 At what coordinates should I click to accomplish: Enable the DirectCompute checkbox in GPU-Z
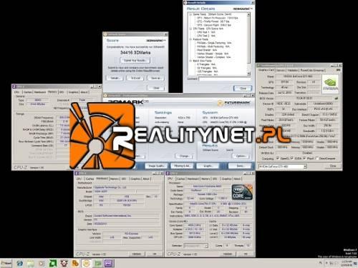(x=317, y=158)
